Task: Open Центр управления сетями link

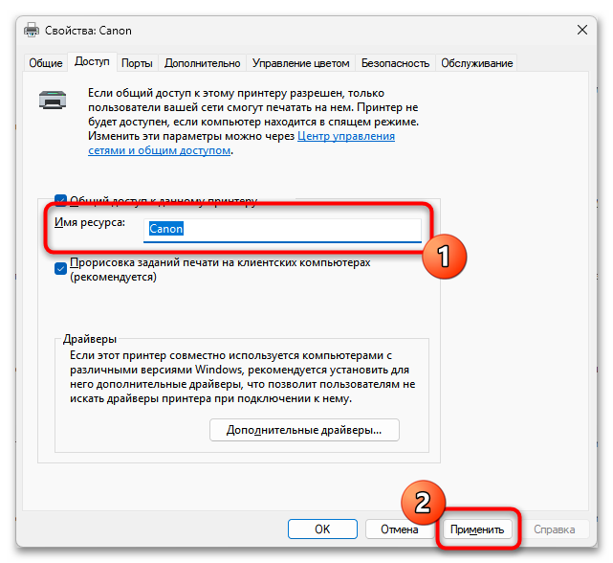Action: 241,144
